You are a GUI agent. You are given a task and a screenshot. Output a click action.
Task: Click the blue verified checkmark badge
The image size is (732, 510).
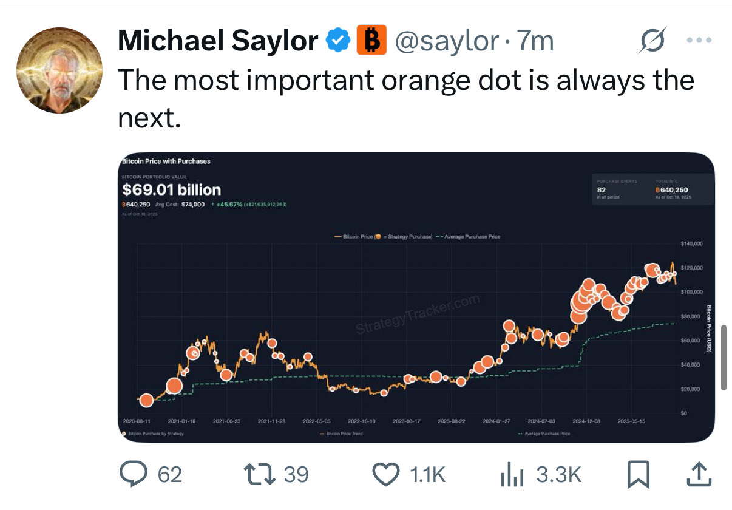[x=338, y=41]
